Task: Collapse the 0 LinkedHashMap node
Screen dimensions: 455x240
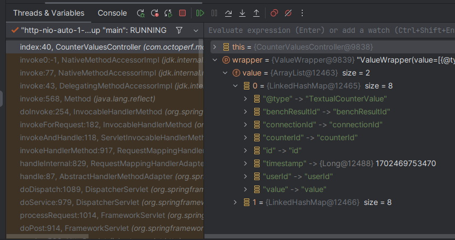Action: point(235,86)
